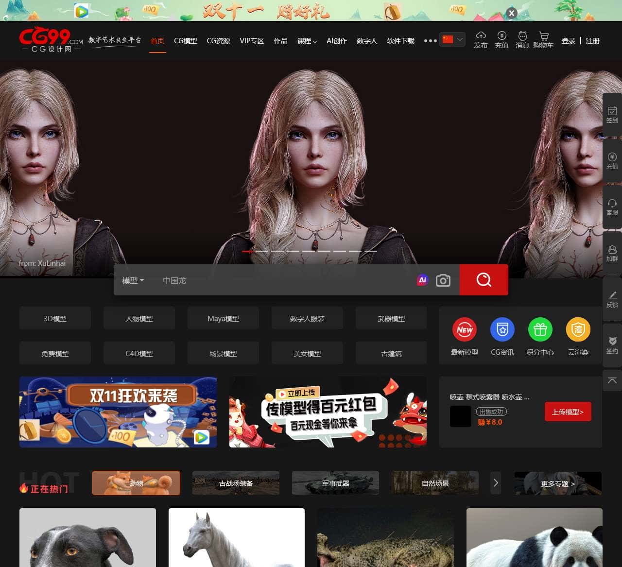The height and width of the screenshot is (567, 622).
Task: Click the 喷壶 泵式喷雾器 item title
Action: tap(489, 397)
